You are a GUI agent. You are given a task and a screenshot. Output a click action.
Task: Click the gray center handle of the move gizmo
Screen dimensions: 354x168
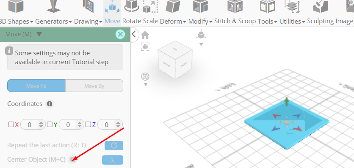click(287, 122)
